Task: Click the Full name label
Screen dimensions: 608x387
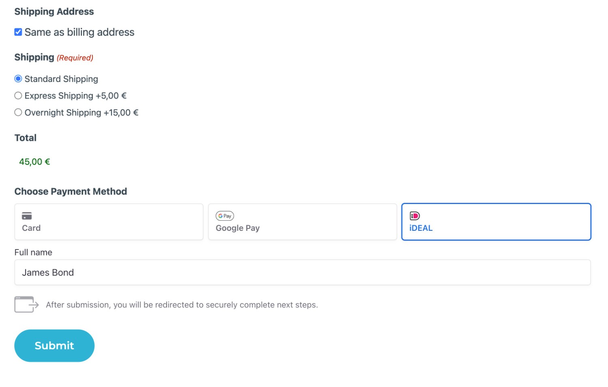Action: pyautogui.click(x=33, y=252)
